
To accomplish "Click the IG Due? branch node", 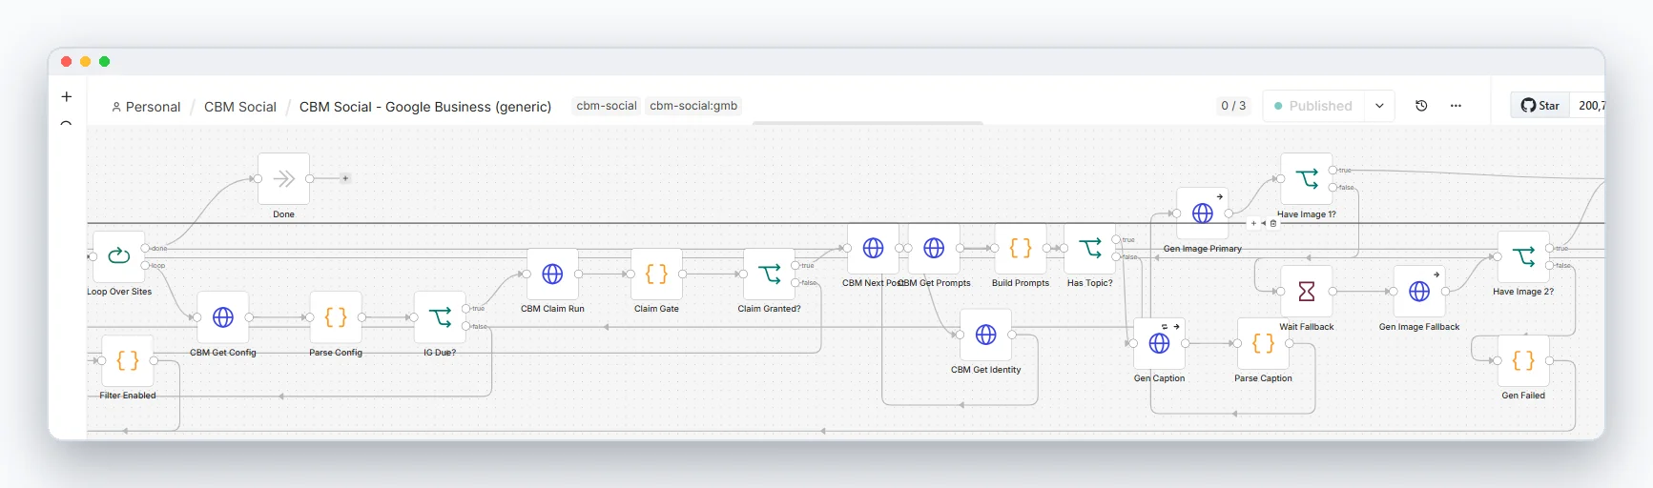I will (440, 317).
